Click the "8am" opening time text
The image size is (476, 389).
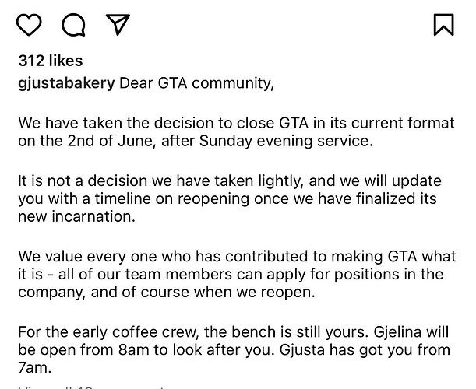click(x=133, y=350)
